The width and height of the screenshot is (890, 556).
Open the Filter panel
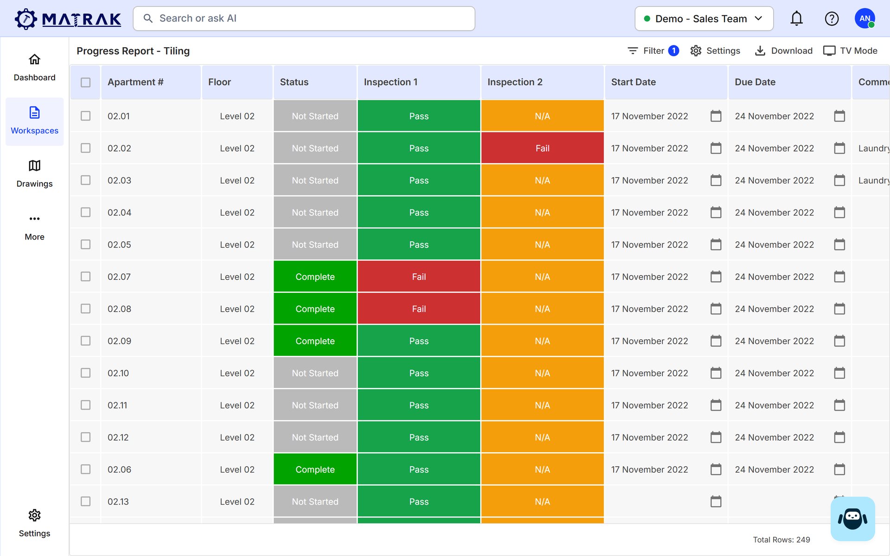point(653,51)
